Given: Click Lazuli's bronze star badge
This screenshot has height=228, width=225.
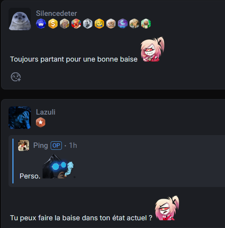Looking at the screenshot, I should point(41,122).
